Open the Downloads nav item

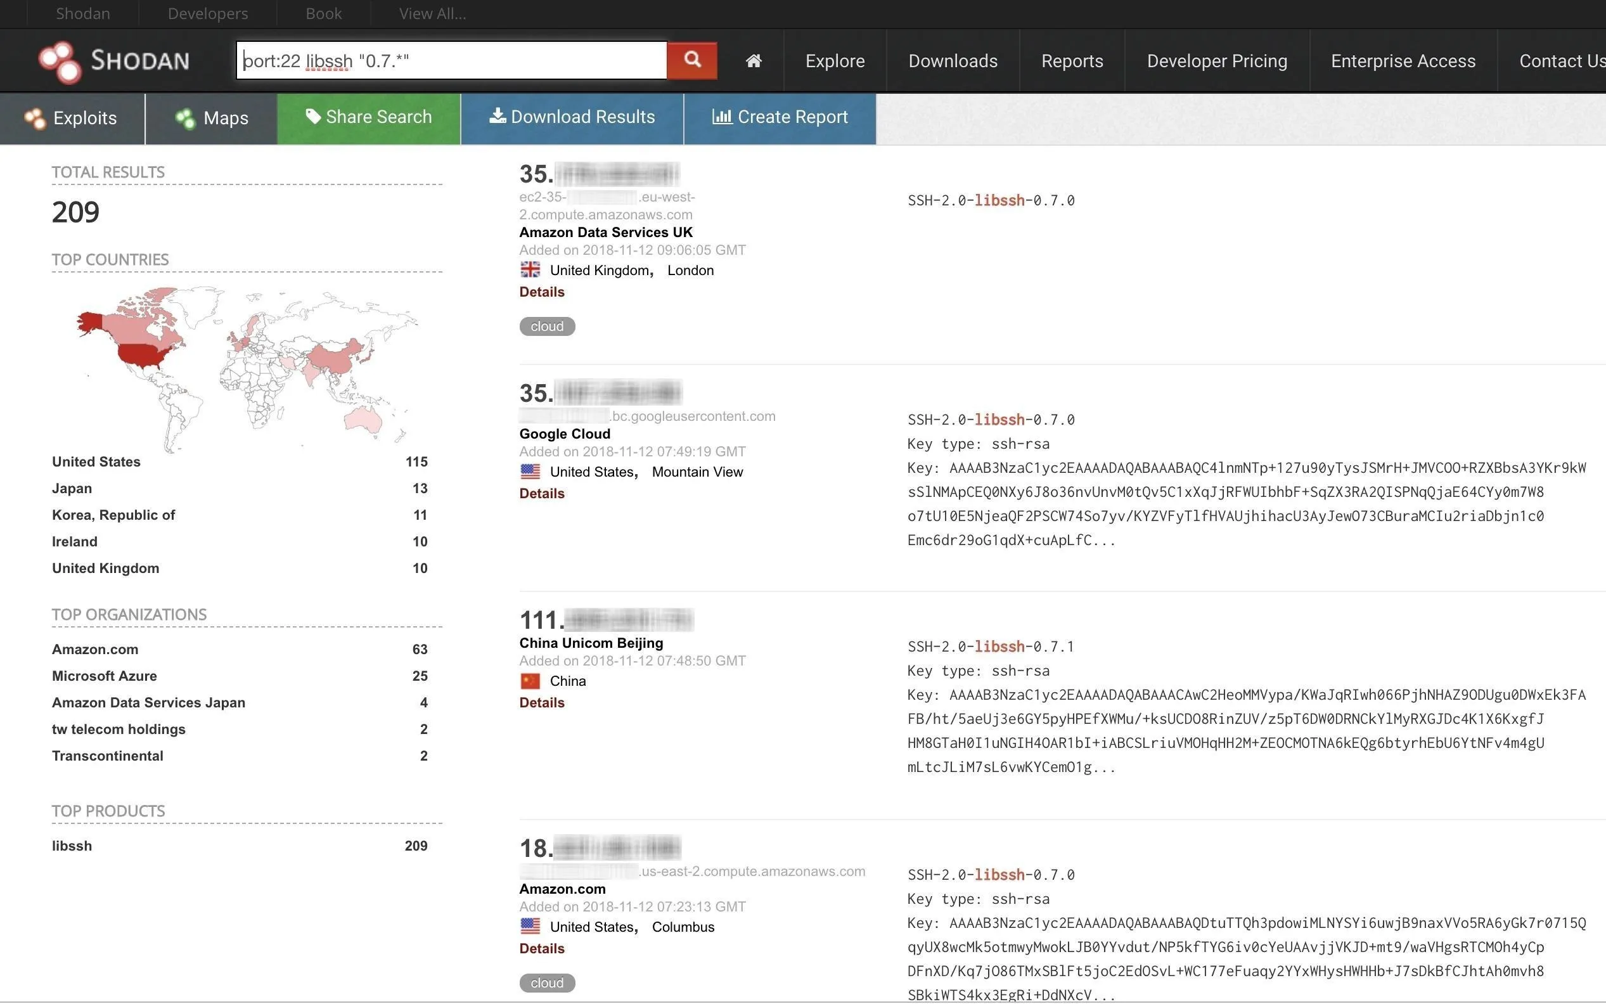tap(953, 61)
